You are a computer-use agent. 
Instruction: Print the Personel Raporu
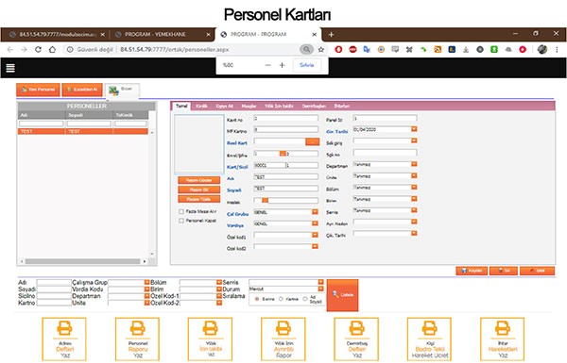pos(137,338)
